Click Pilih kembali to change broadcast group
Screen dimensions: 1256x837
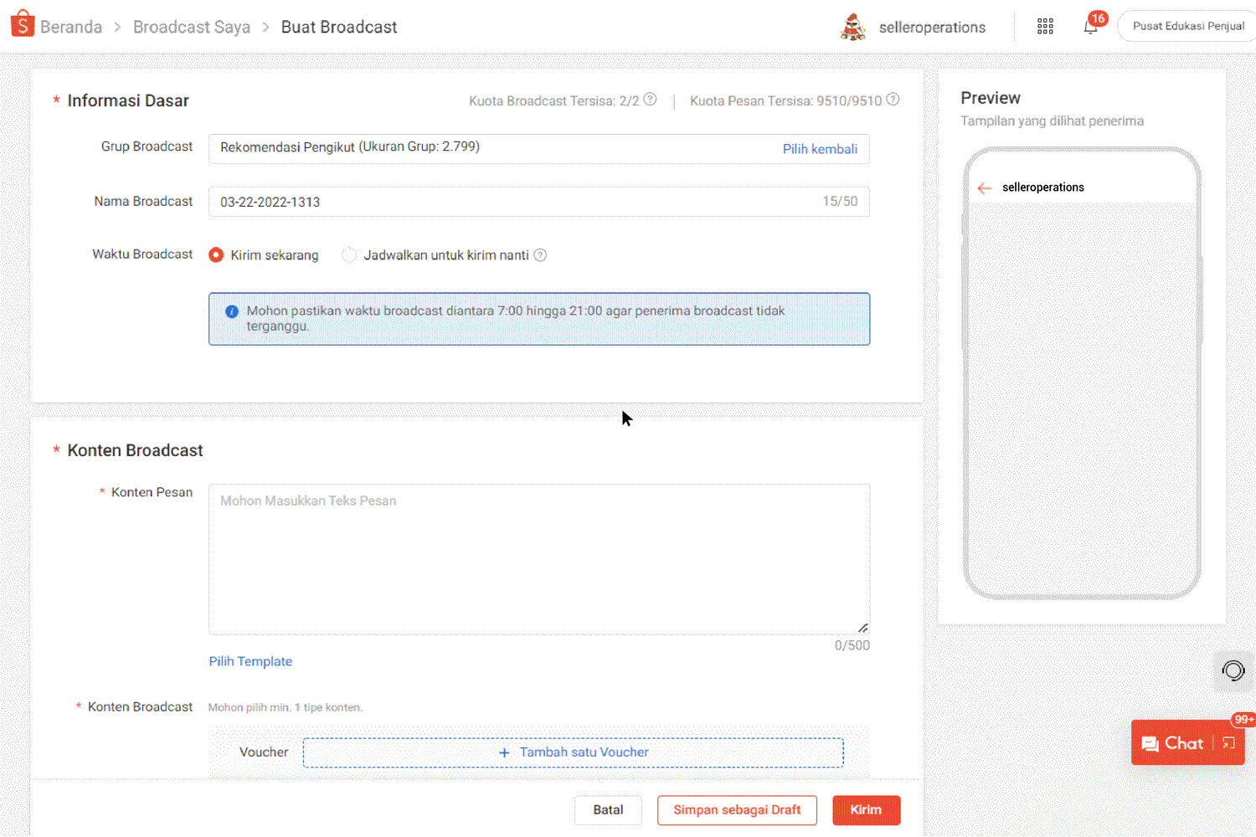820,148
